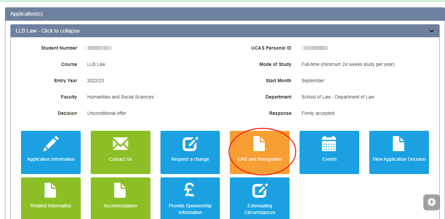Click the 'September' start month value
The image size is (445, 219).
[x=313, y=81]
